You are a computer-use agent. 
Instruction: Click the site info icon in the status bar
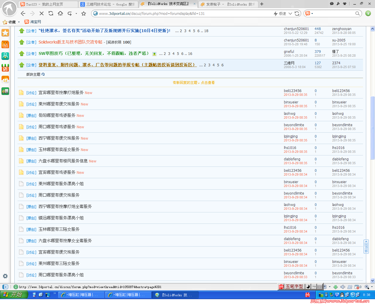[16, 287]
